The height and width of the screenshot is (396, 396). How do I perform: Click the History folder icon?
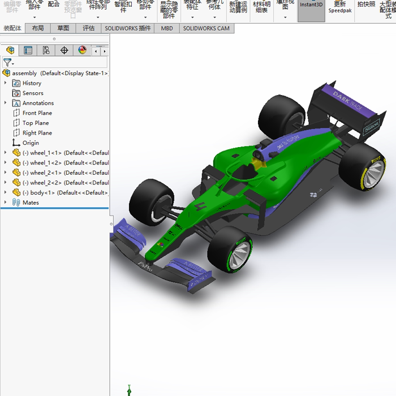pos(16,83)
